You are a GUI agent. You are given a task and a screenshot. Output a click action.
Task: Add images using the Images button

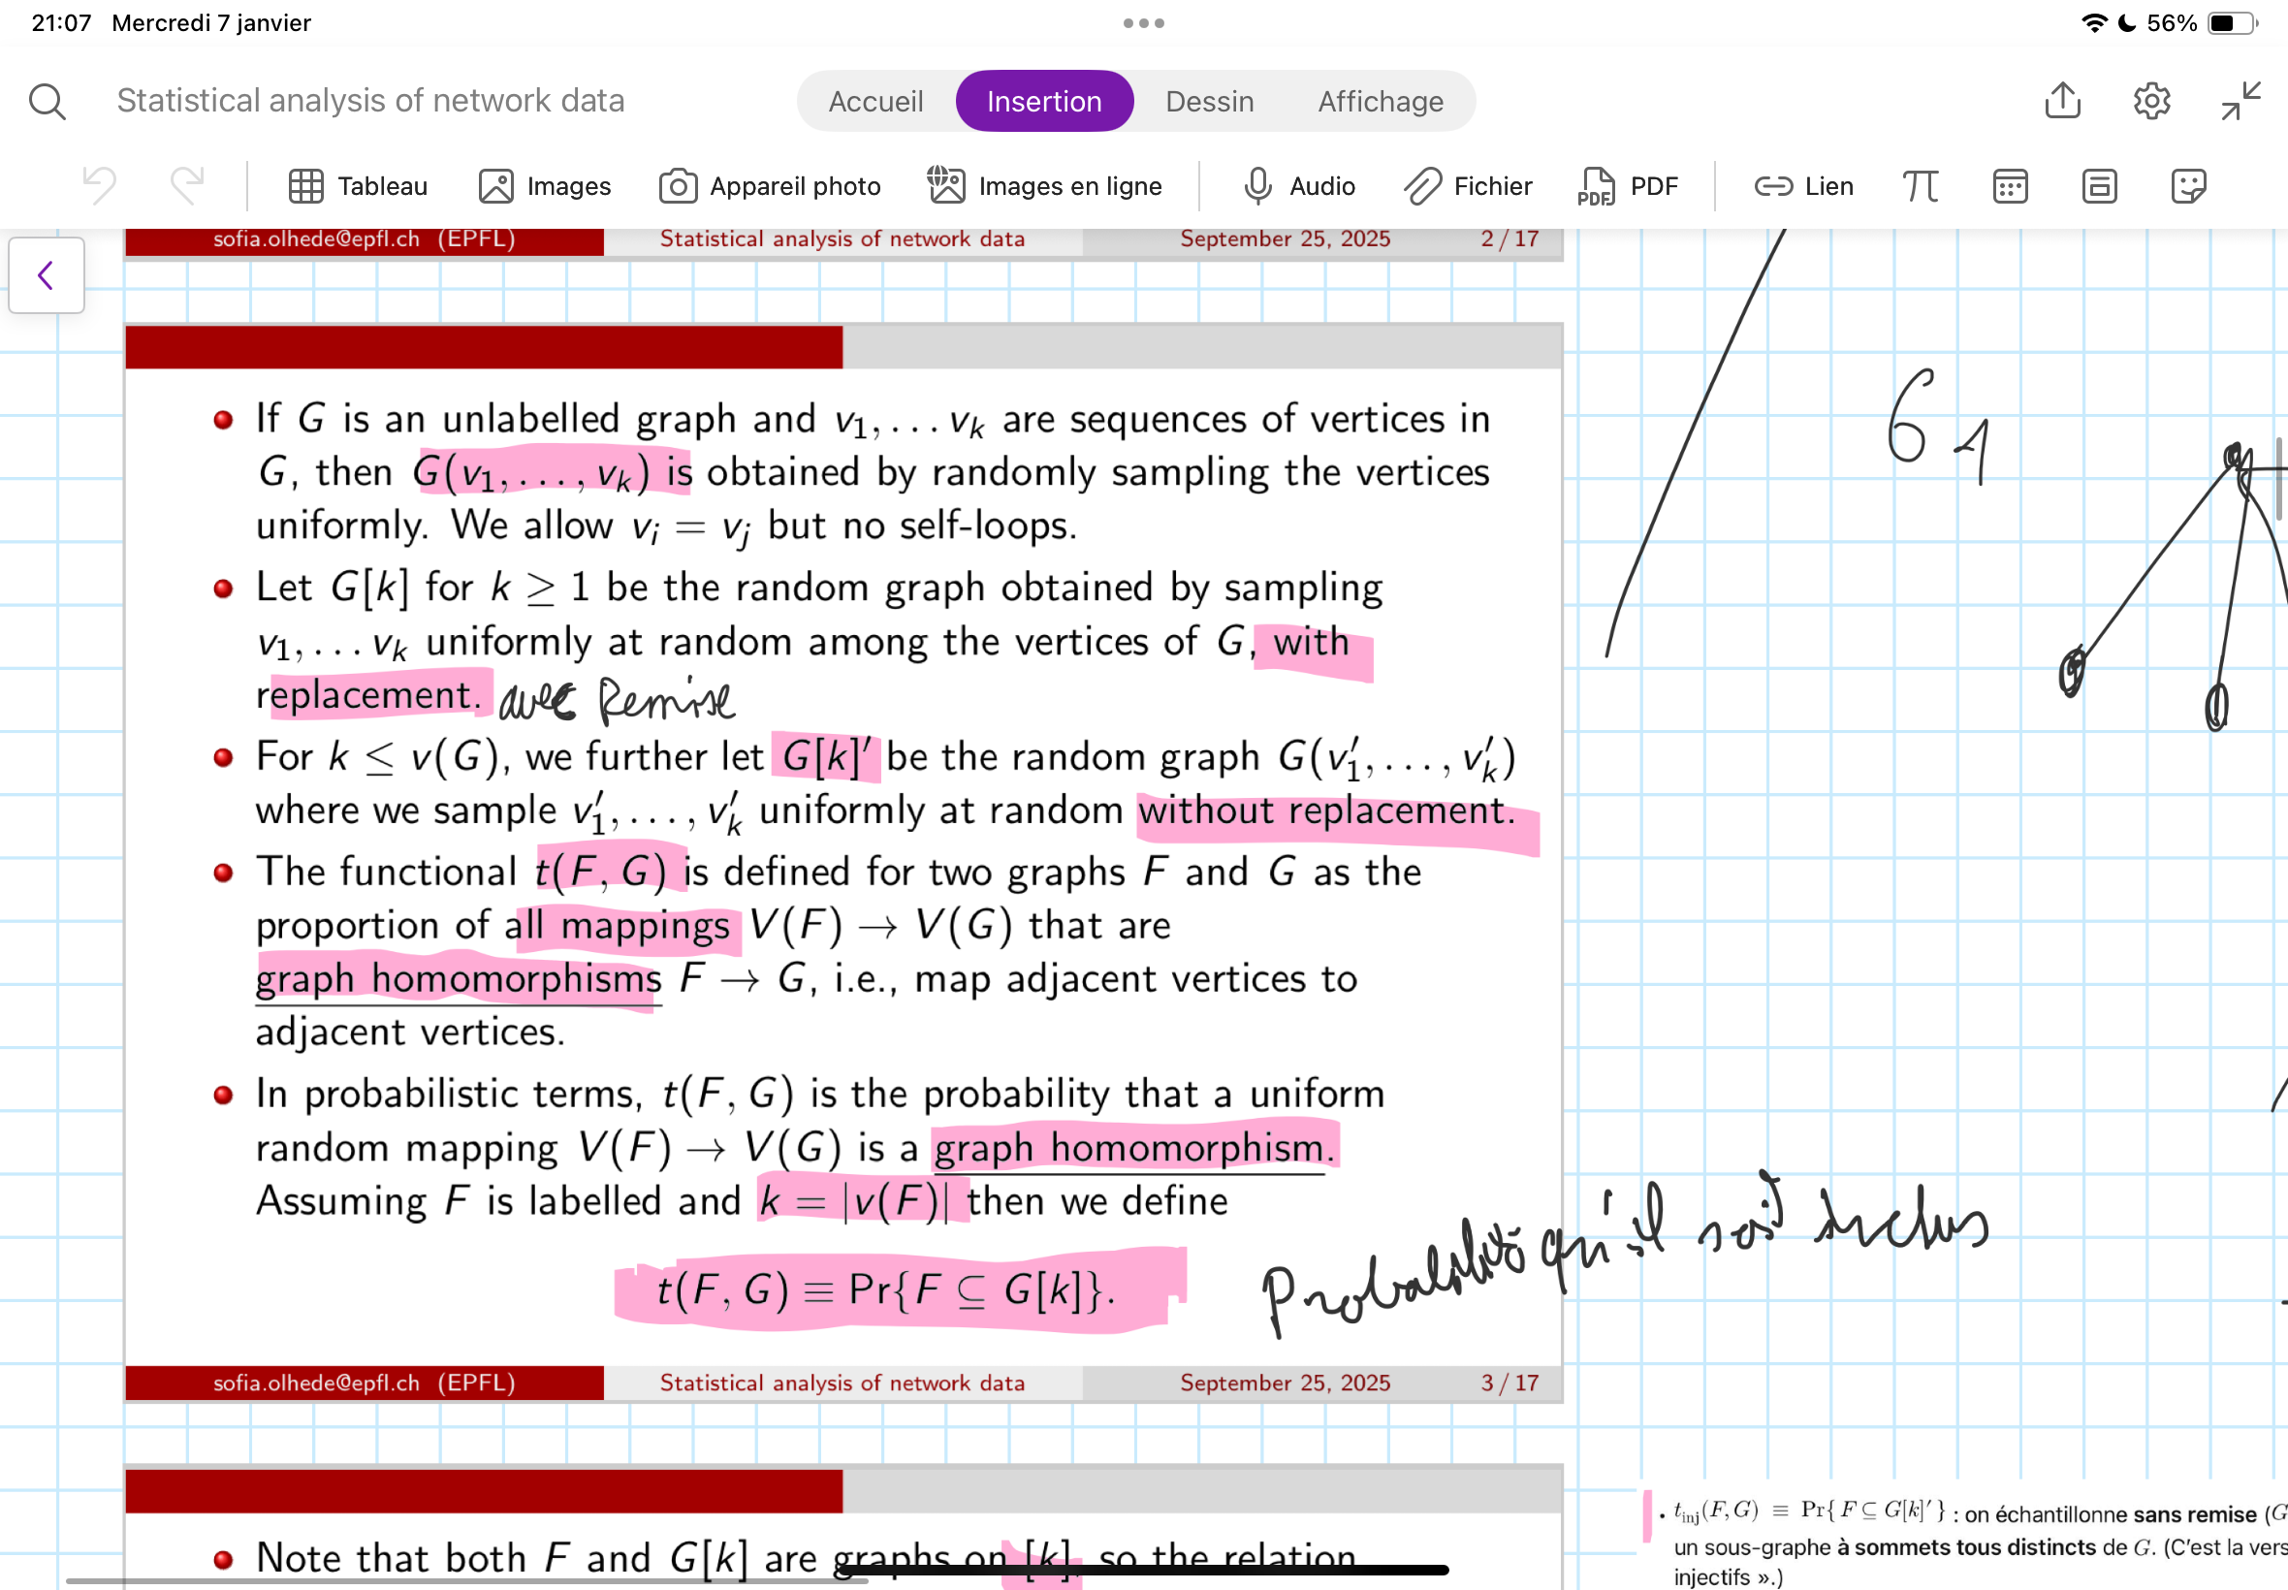[x=544, y=186]
